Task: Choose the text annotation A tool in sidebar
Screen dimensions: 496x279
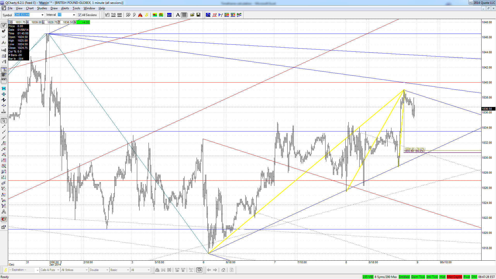Action: coord(4,212)
